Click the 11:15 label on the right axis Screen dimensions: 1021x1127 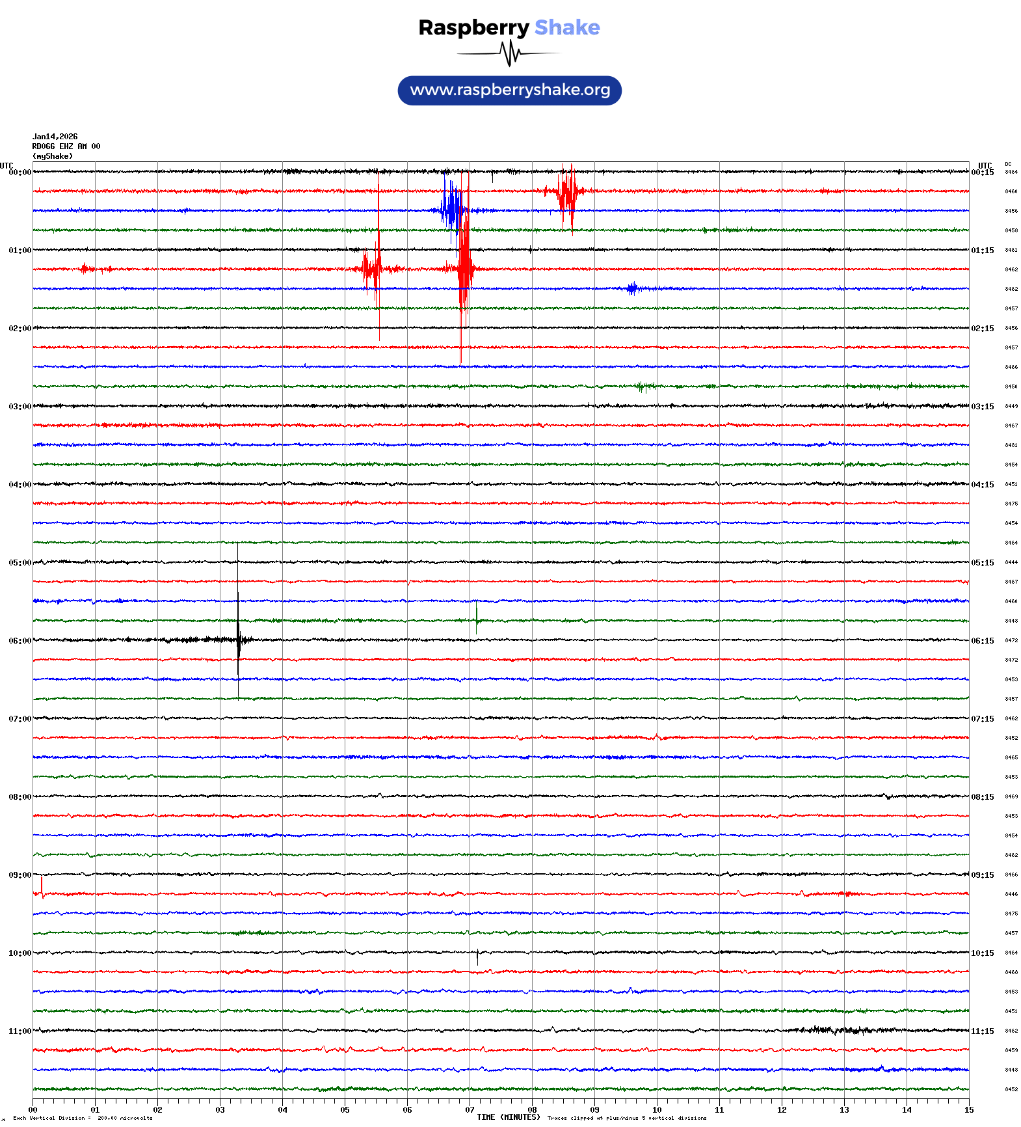point(982,1031)
